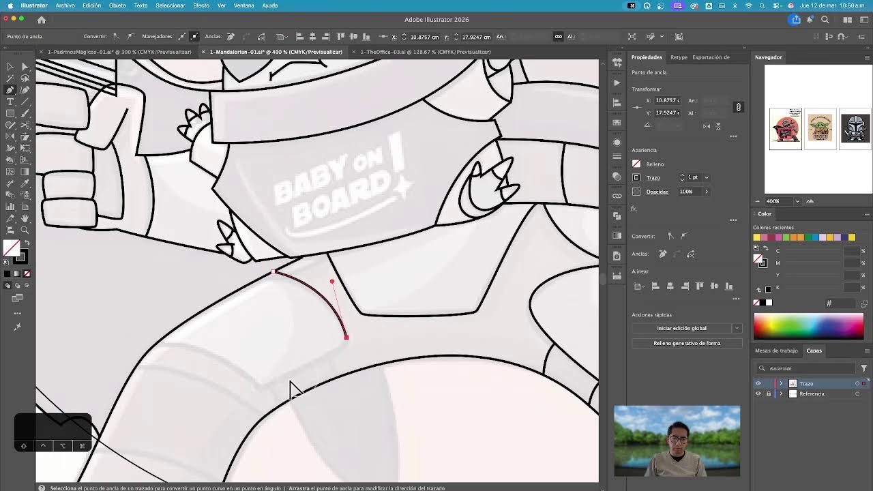
Task: Pick the Zoom magnifier tool
Action: [25, 230]
